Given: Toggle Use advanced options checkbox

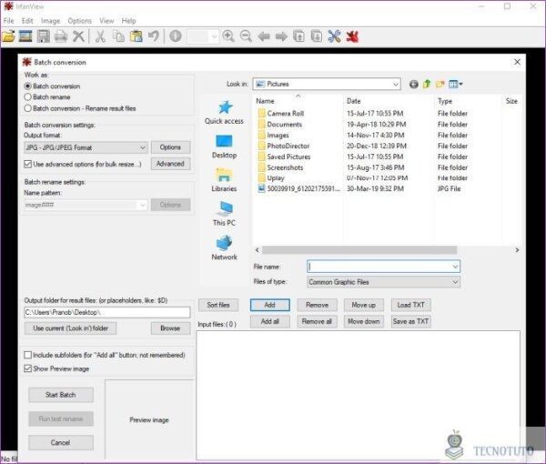Looking at the screenshot, I should coord(28,164).
